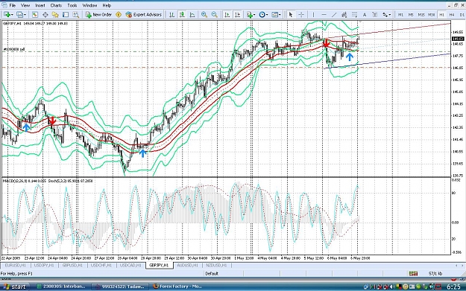Toggle chart Auto Scroll
The height and width of the screenshot is (291, 466).
click(x=227, y=15)
